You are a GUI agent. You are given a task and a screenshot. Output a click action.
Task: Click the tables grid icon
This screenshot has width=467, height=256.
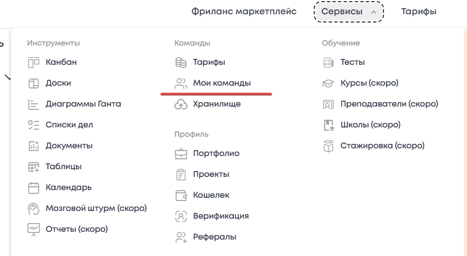pos(34,166)
